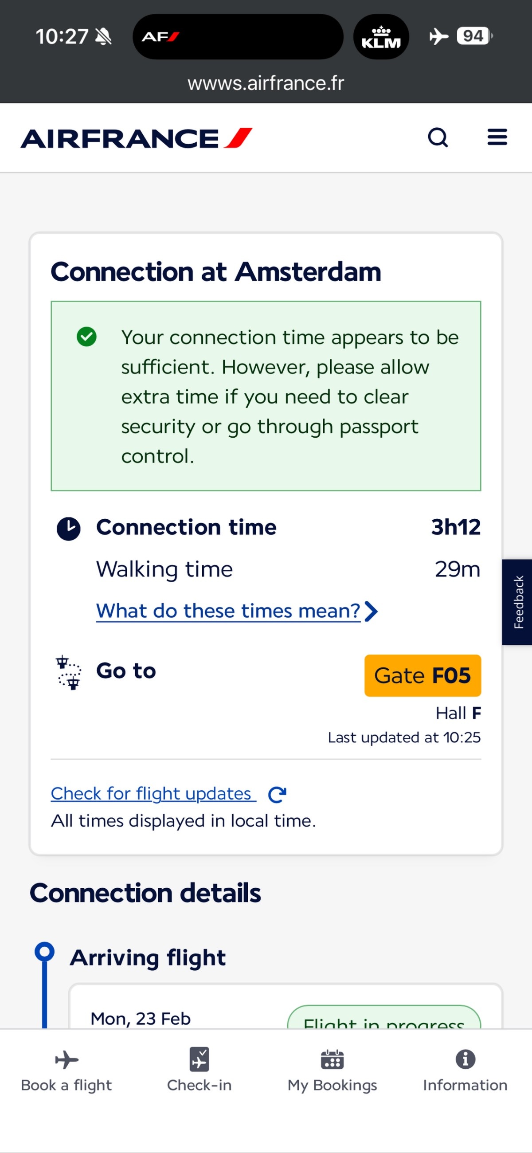
Task: Tap the Gate F05 badge
Action: (x=422, y=675)
